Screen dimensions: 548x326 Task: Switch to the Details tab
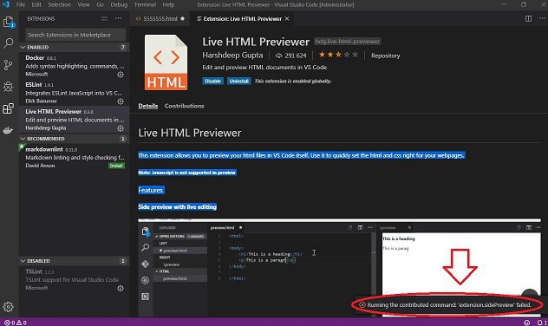click(x=147, y=106)
